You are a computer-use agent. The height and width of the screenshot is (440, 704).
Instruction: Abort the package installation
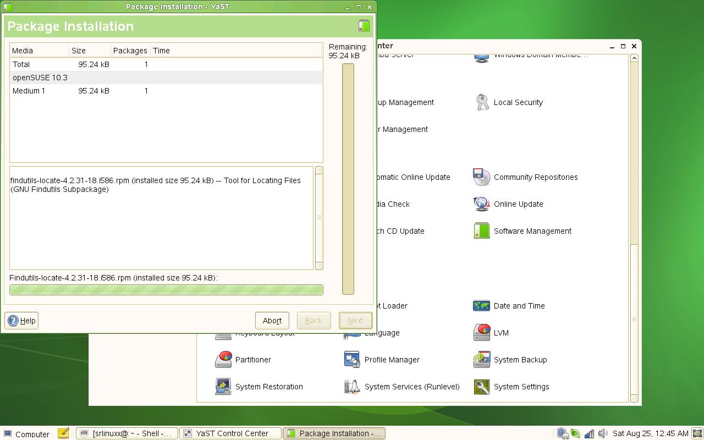tap(272, 321)
